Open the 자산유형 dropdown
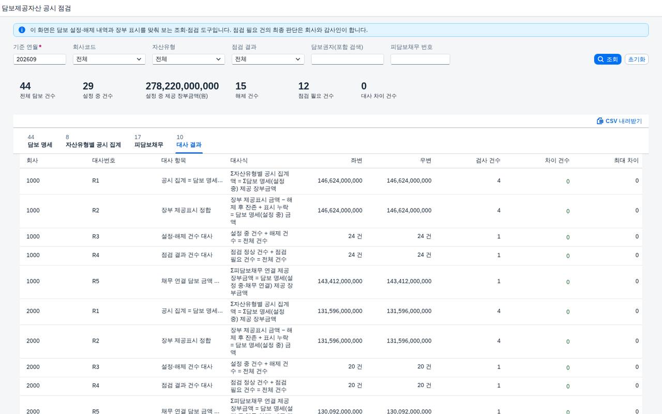 tap(188, 60)
